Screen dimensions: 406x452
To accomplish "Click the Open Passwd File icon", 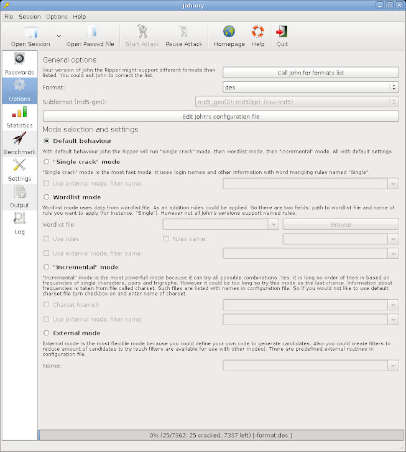I will coord(91,32).
